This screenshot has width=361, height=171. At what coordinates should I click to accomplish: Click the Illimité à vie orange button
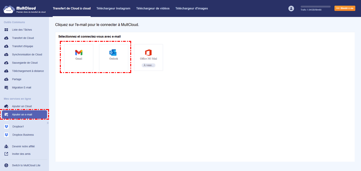pyautogui.click(x=345, y=8)
